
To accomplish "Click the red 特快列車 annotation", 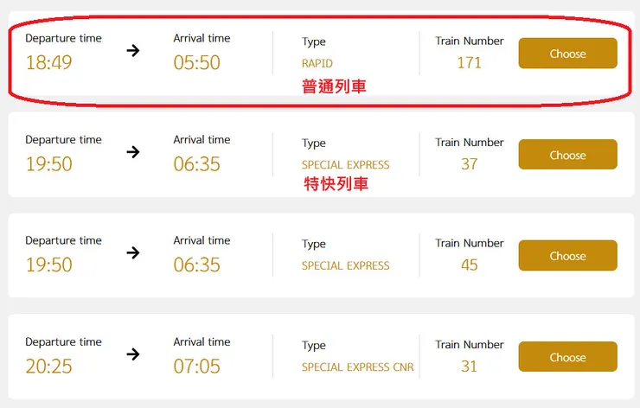I will click(x=336, y=183).
